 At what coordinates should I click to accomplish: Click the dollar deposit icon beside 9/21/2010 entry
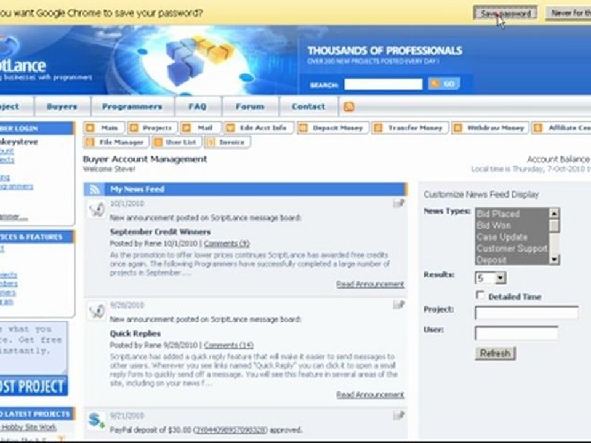(x=96, y=420)
